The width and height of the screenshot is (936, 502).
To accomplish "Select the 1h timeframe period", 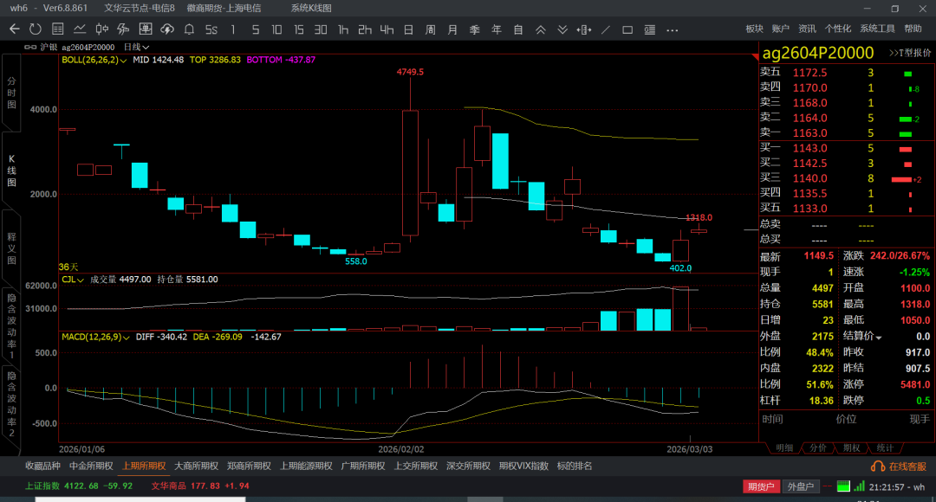I will (x=343, y=29).
